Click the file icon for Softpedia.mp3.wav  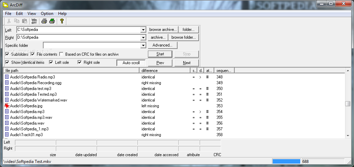point(7,117)
